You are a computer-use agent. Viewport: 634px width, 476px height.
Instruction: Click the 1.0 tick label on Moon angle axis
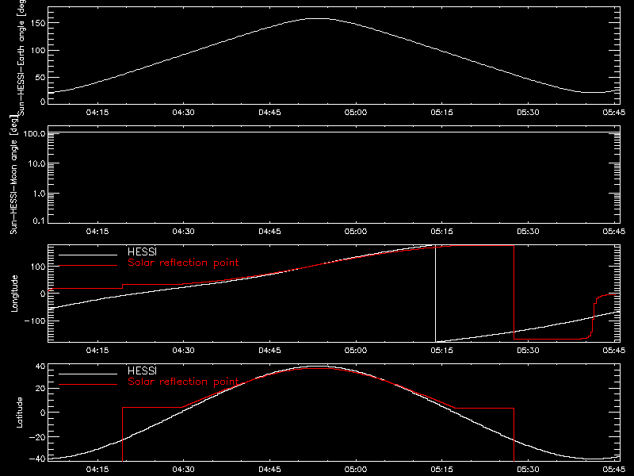[39, 194]
